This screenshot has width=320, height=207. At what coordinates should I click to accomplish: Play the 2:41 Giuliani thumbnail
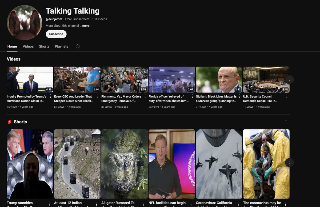[219, 80]
